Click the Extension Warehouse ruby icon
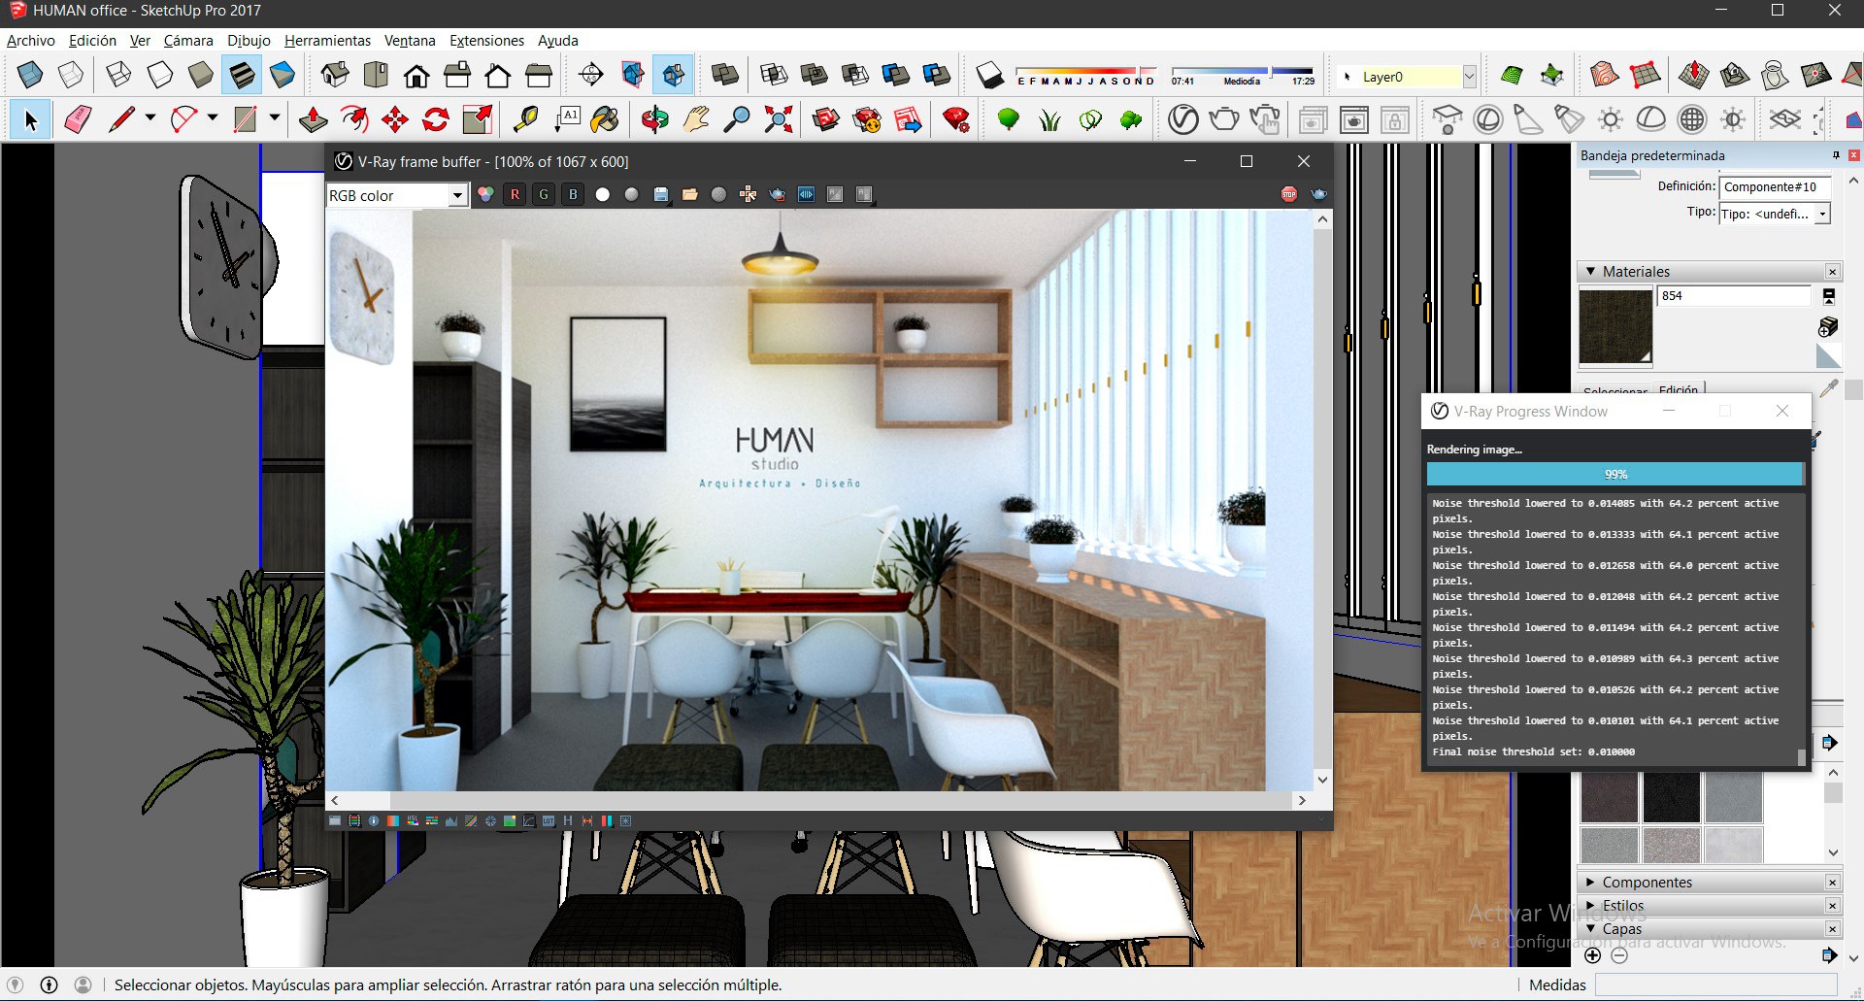The image size is (1864, 1001). (956, 119)
